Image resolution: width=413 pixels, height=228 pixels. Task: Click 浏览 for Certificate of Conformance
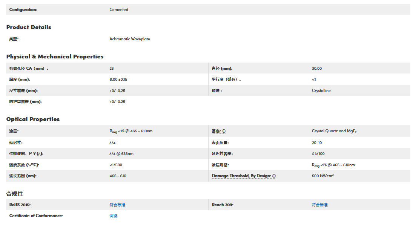[114, 216]
